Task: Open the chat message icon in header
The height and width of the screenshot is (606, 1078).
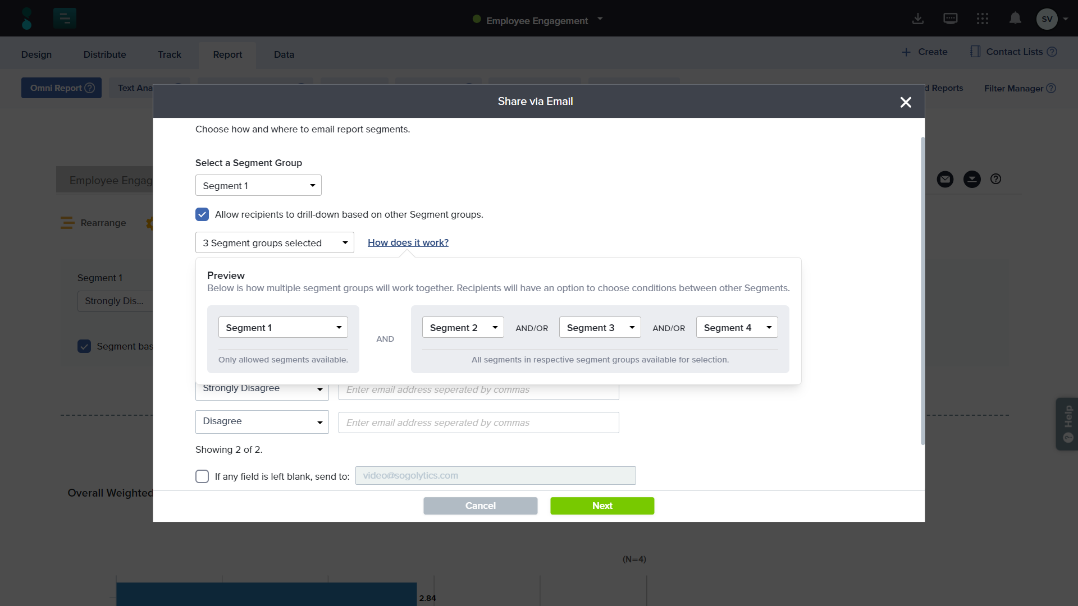Action: point(950,19)
